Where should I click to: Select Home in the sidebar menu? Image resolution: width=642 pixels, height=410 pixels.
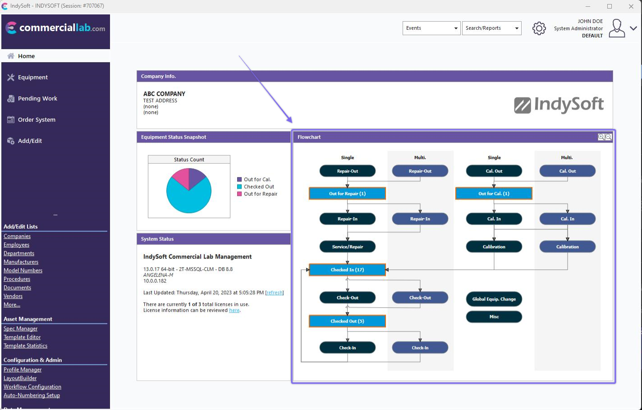26,56
